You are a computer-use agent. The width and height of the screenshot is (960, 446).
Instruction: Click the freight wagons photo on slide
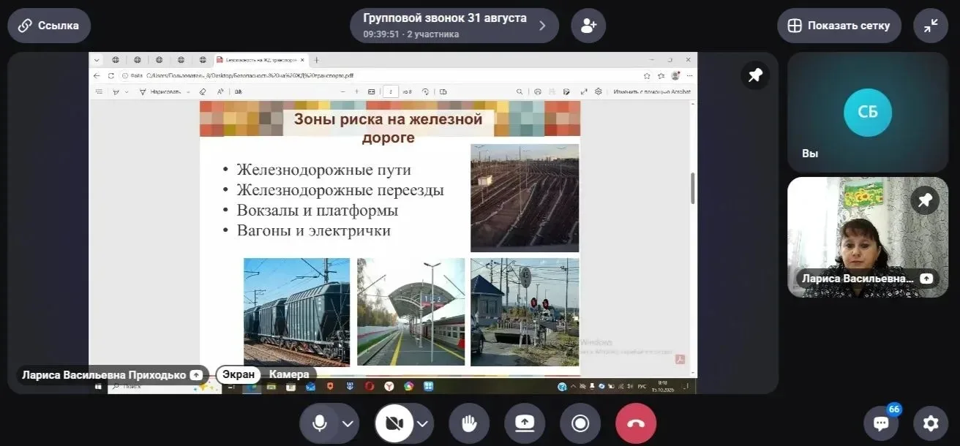coord(296,311)
